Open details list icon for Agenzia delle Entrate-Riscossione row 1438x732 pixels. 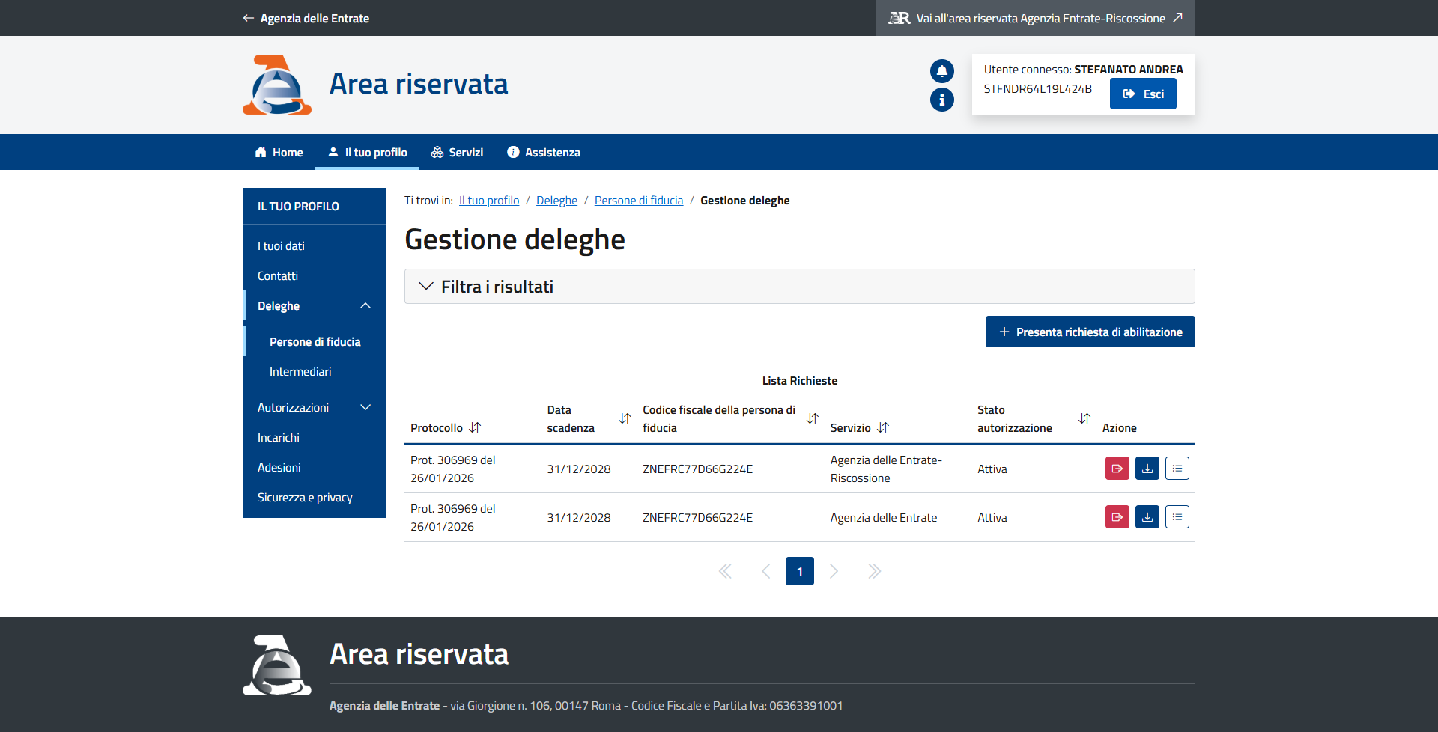(x=1177, y=469)
